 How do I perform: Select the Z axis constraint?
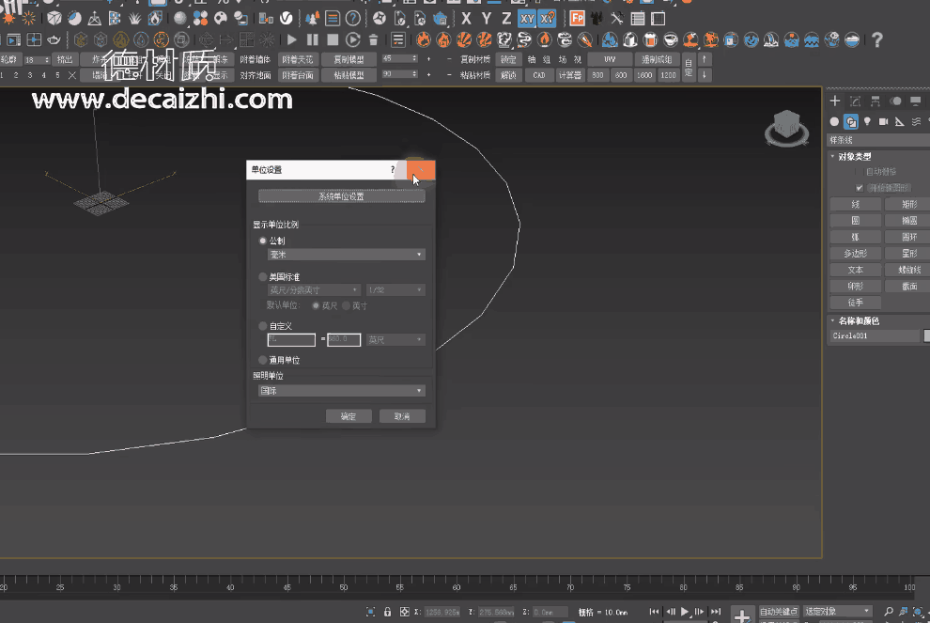(506, 19)
